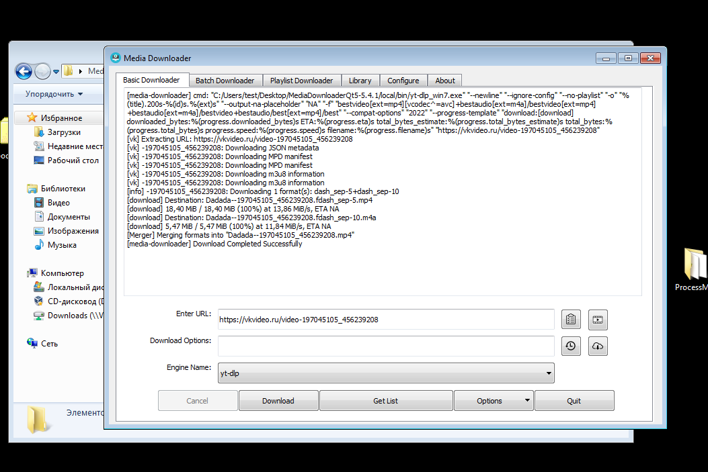Screen dimensions: 708x472
Task: Click the clipboard paste icon beside URL field
Action: [570, 319]
